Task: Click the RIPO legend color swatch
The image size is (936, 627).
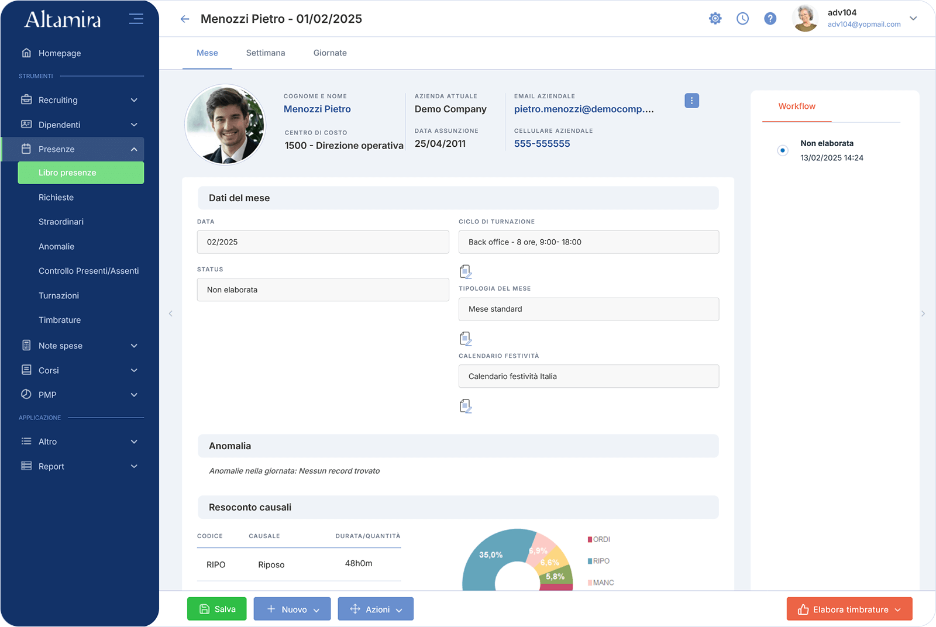Action: tap(590, 561)
